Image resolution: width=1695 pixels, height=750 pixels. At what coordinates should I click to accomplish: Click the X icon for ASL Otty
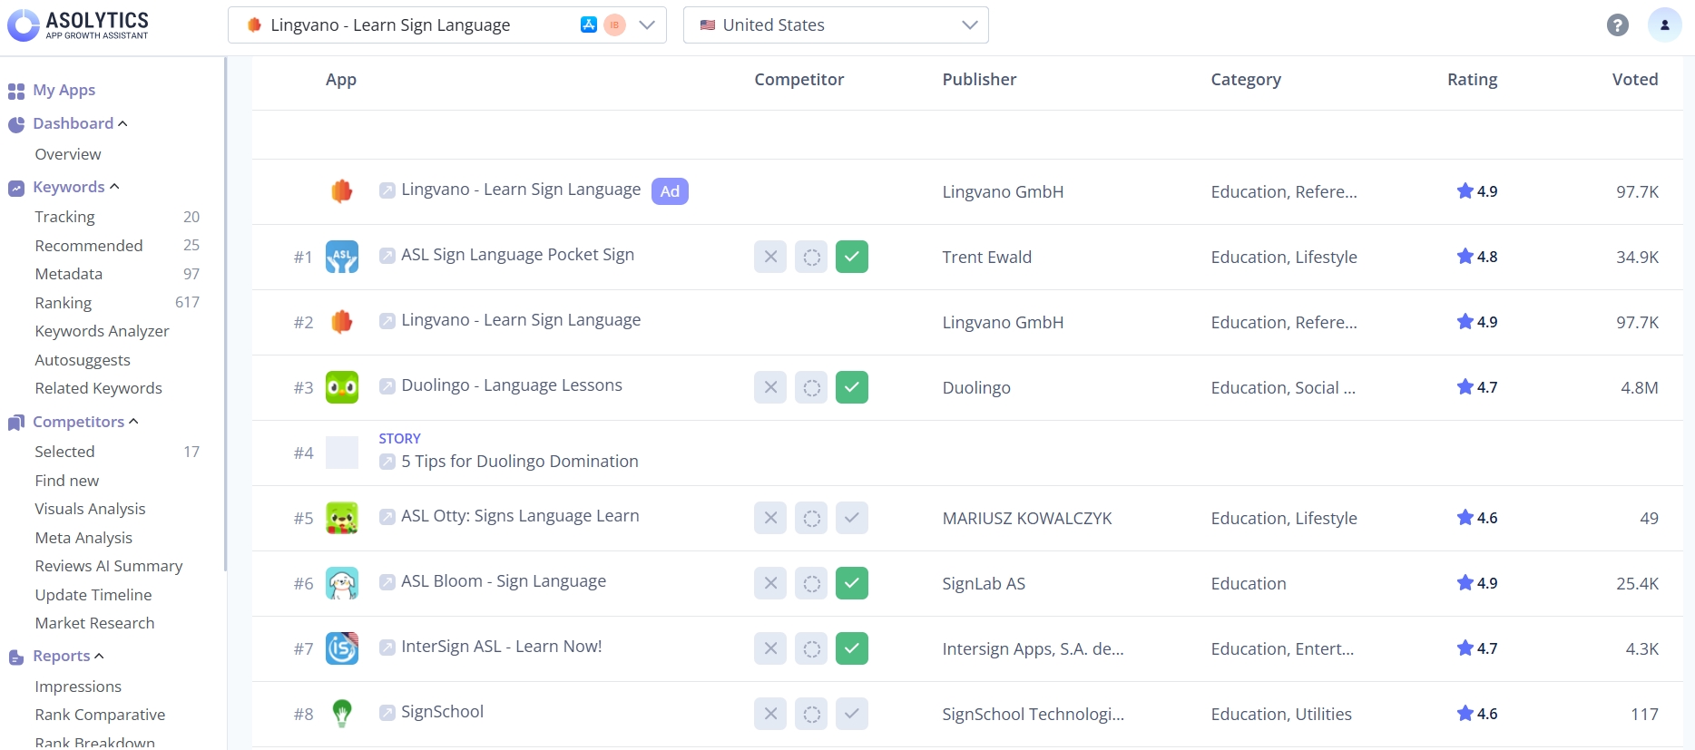[770, 518]
